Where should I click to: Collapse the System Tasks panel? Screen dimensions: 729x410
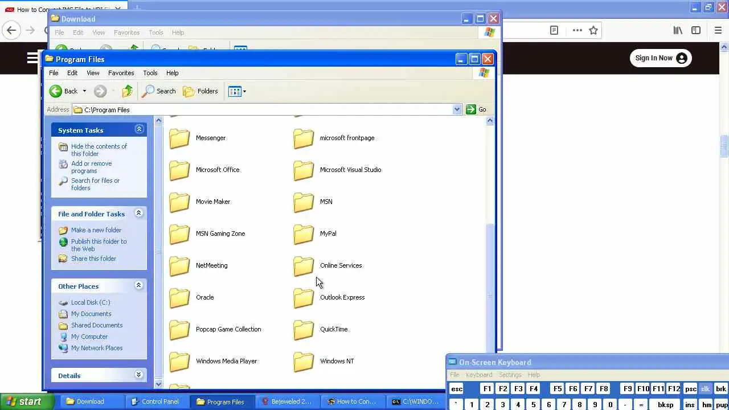pos(139,129)
